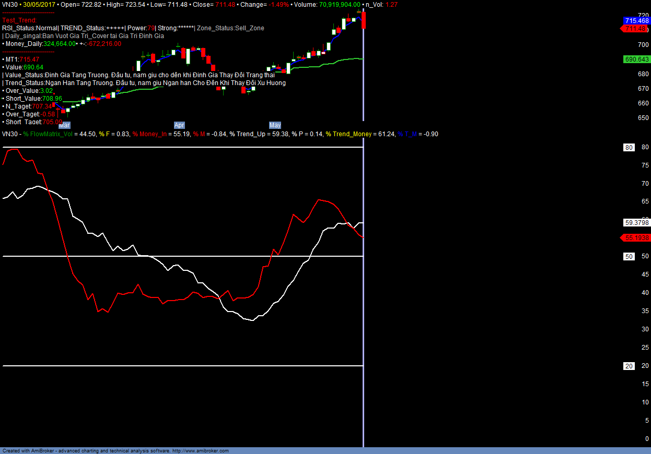Select the % Money_In label in indicator header
The height and width of the screenshot is (454, 651).
click(x=150, y=134)
